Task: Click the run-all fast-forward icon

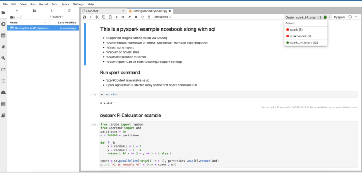Action: (123, 17)
